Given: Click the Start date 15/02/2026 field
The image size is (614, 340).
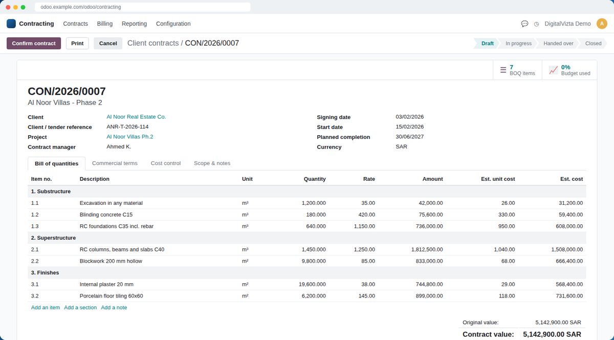Looking at the screenshot, I should click(x=409, y=127).
